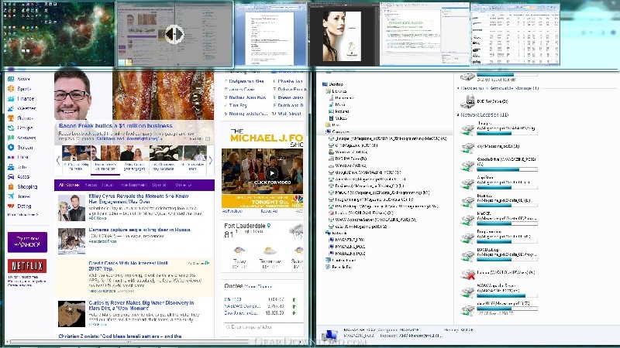Click the purple Yahoo promo button
620x348 pixels.
click(x=27, y=242)
